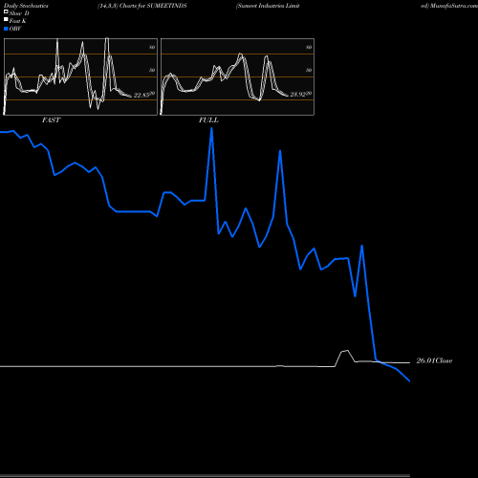Click the Slow D legend swatch

coord(6,11)
